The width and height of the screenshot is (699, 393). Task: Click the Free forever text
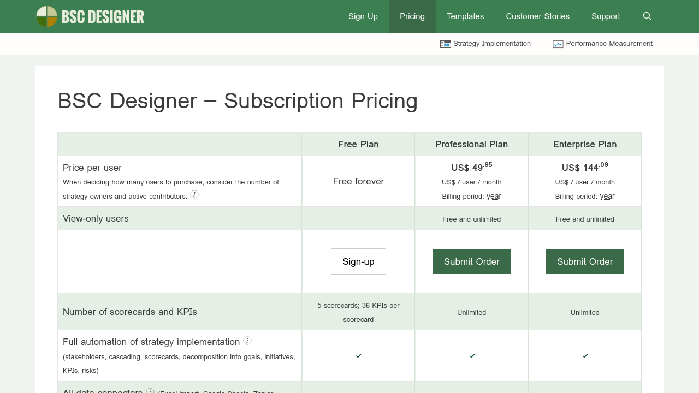(358, 181)
